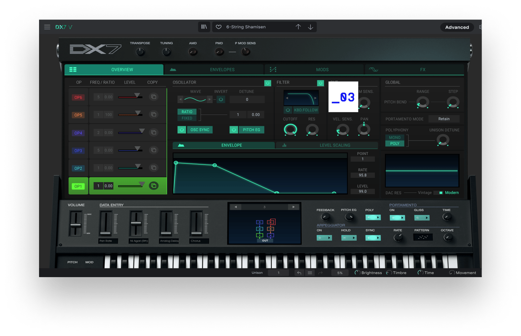Click the Detune value field

pos(247,100)
